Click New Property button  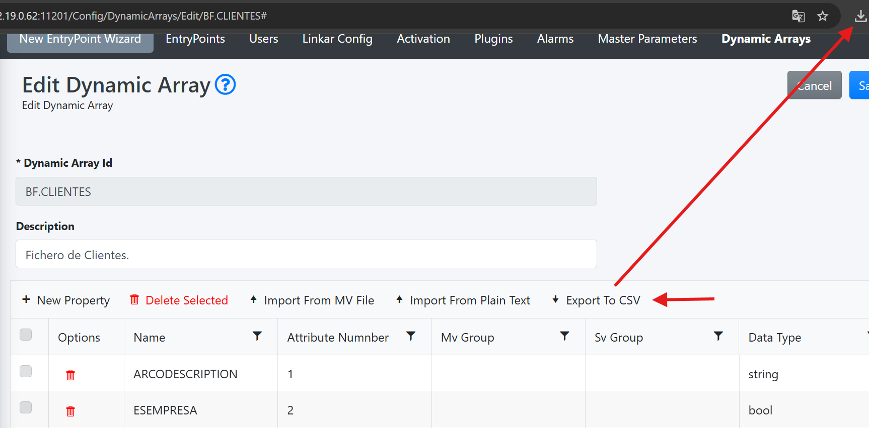[x=66, y=300]
